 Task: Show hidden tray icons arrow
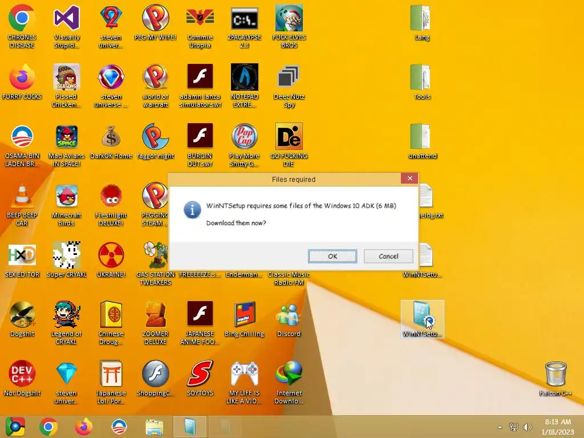click(500, 427)
